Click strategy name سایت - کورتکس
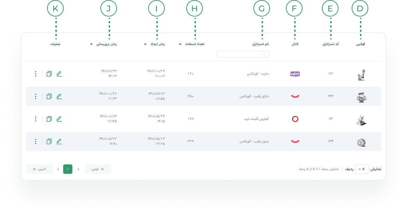This screenshot has width=407, height=215. click(257, 74)
